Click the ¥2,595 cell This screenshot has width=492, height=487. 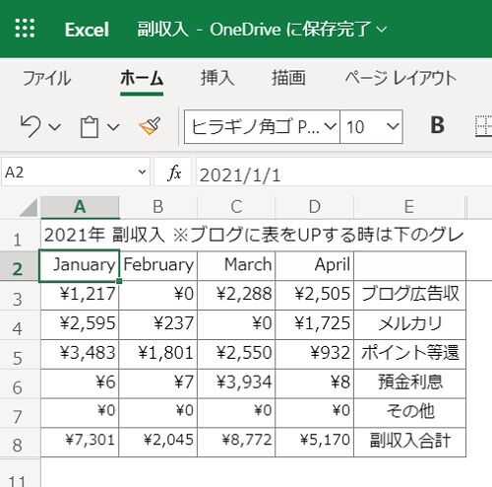pyautogui.click(x=80, y=324)
